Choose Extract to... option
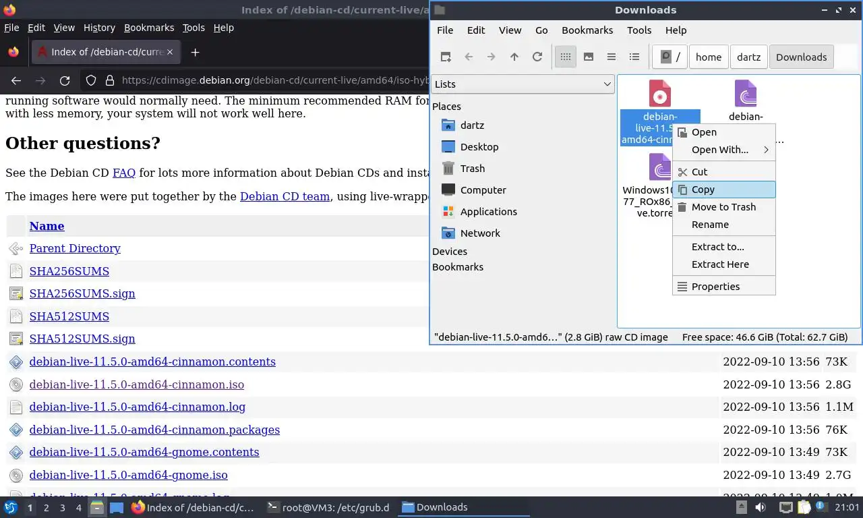 (x=724, y=247)
